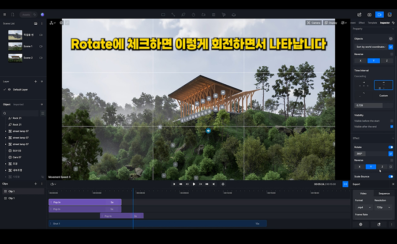Viewport: 397px width, 244px height.
Task: Switch to the Imported tab
Action: point(18,105)
